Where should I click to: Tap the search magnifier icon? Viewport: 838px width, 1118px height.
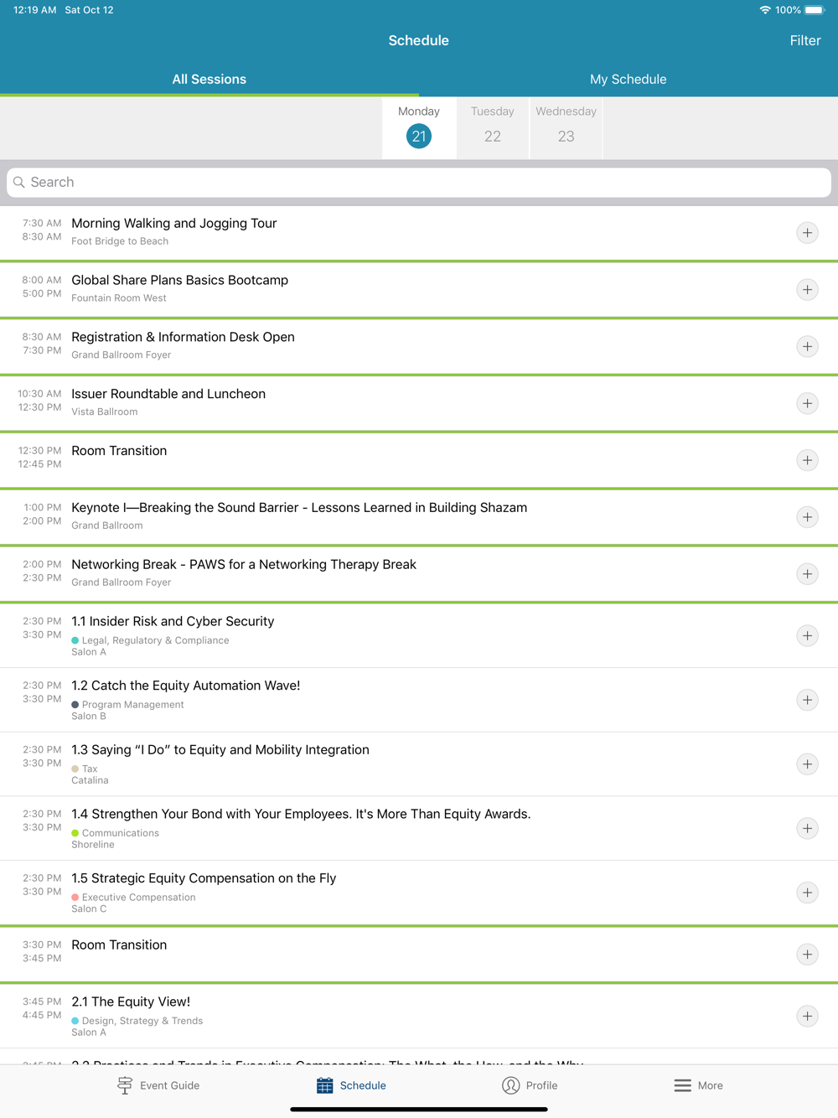tap(19, 182)
